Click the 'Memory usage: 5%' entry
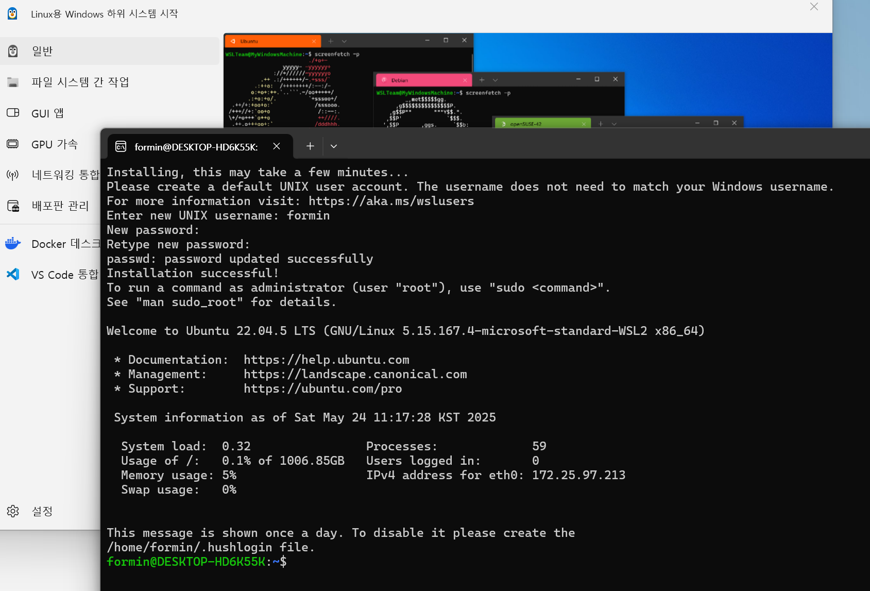This screenshot has height=591, width=870. coord(179,475)
